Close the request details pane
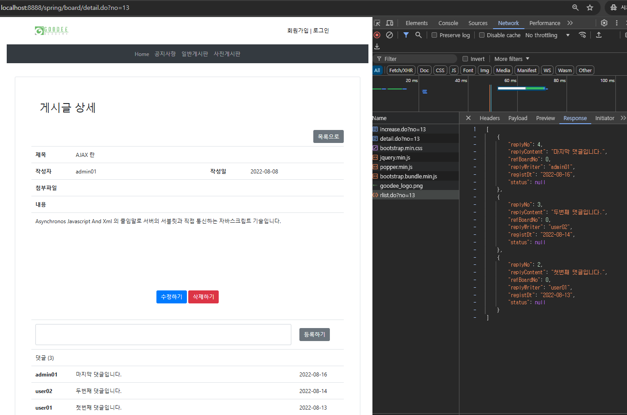Screen dimensions: 627x415 tap(468, 118)
